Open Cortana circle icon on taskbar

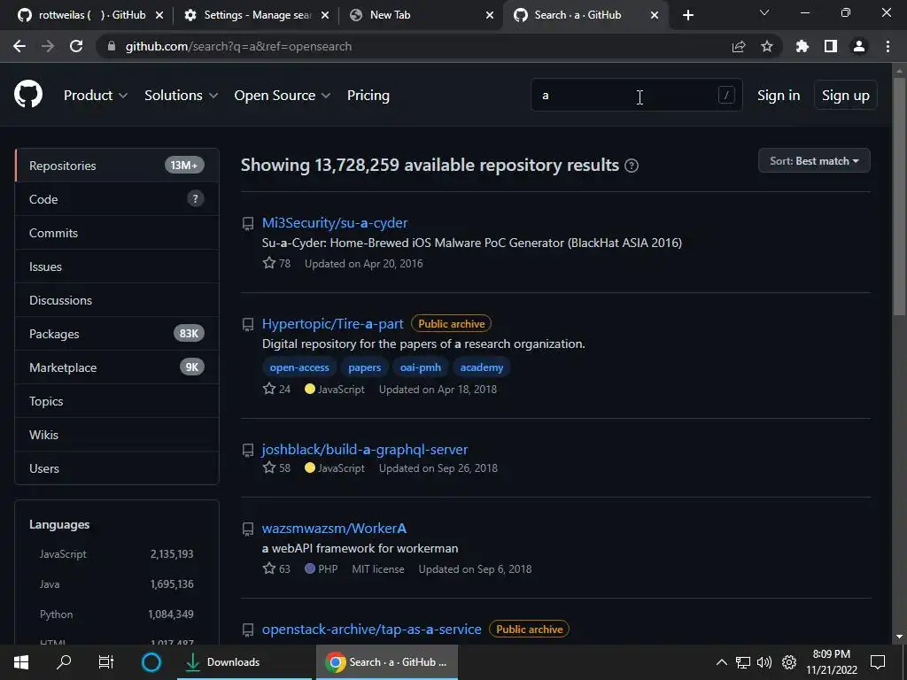pos(151,662)
